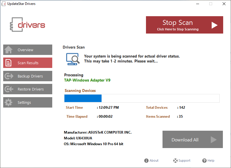Click the Settings gear icon
The image size is (231, 168).
[9, 102]
